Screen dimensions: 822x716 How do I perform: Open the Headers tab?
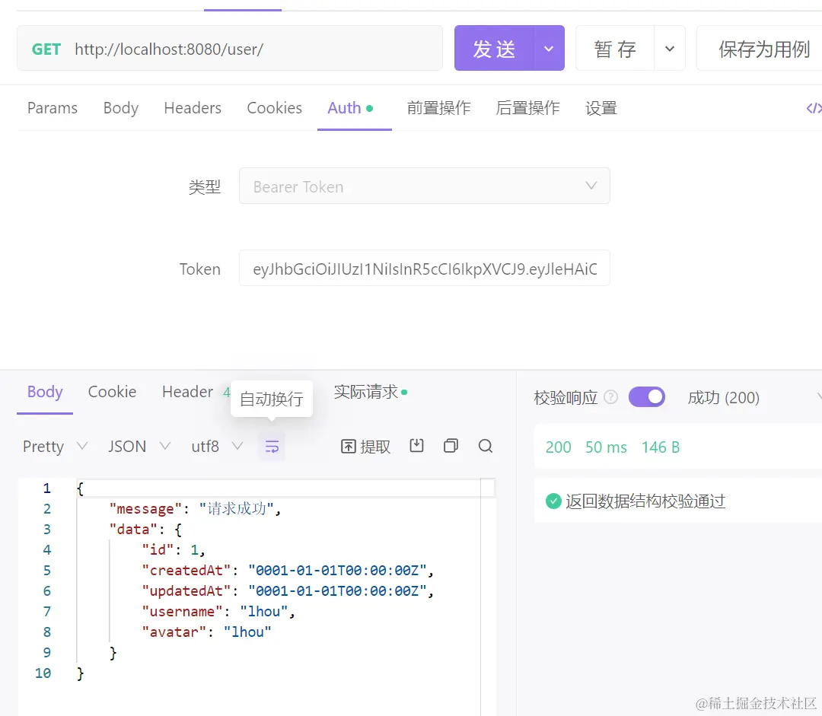click(193, 108)
